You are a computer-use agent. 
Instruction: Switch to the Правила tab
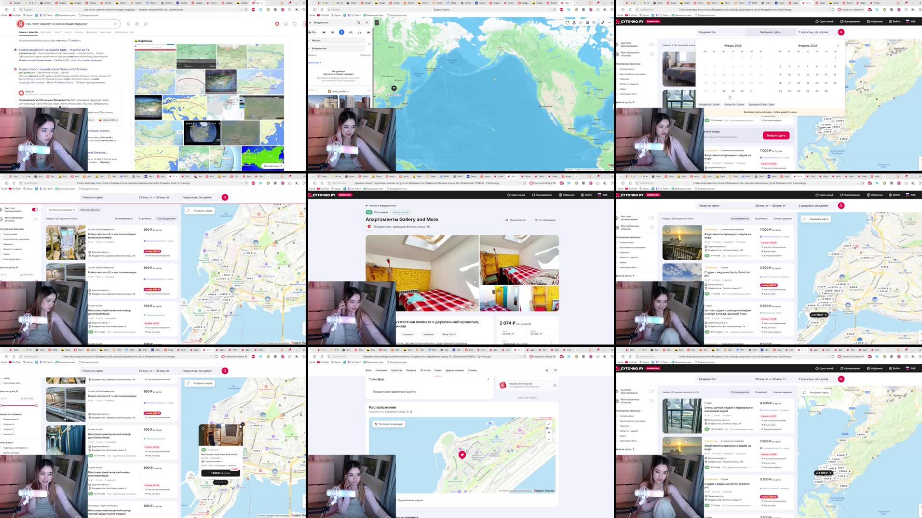click(411, 371)
